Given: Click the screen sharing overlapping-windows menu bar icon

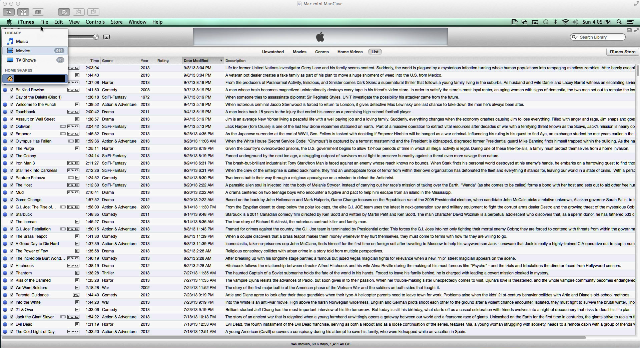Looking at the screenshot, I should [525, 22].
